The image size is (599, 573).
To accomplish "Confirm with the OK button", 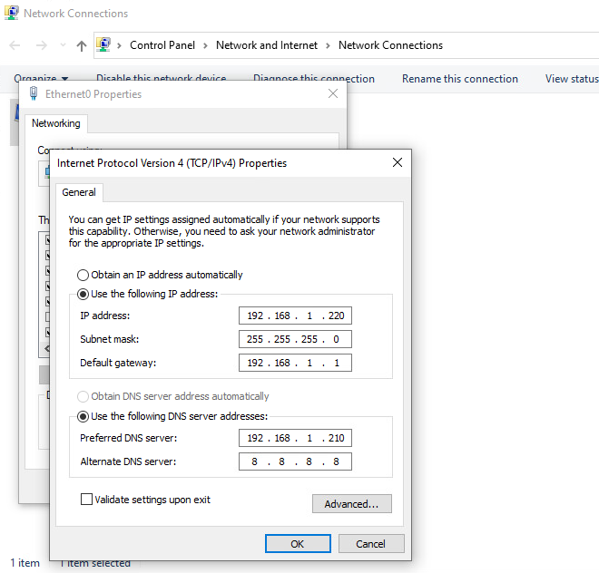I will tap(298, 544).
